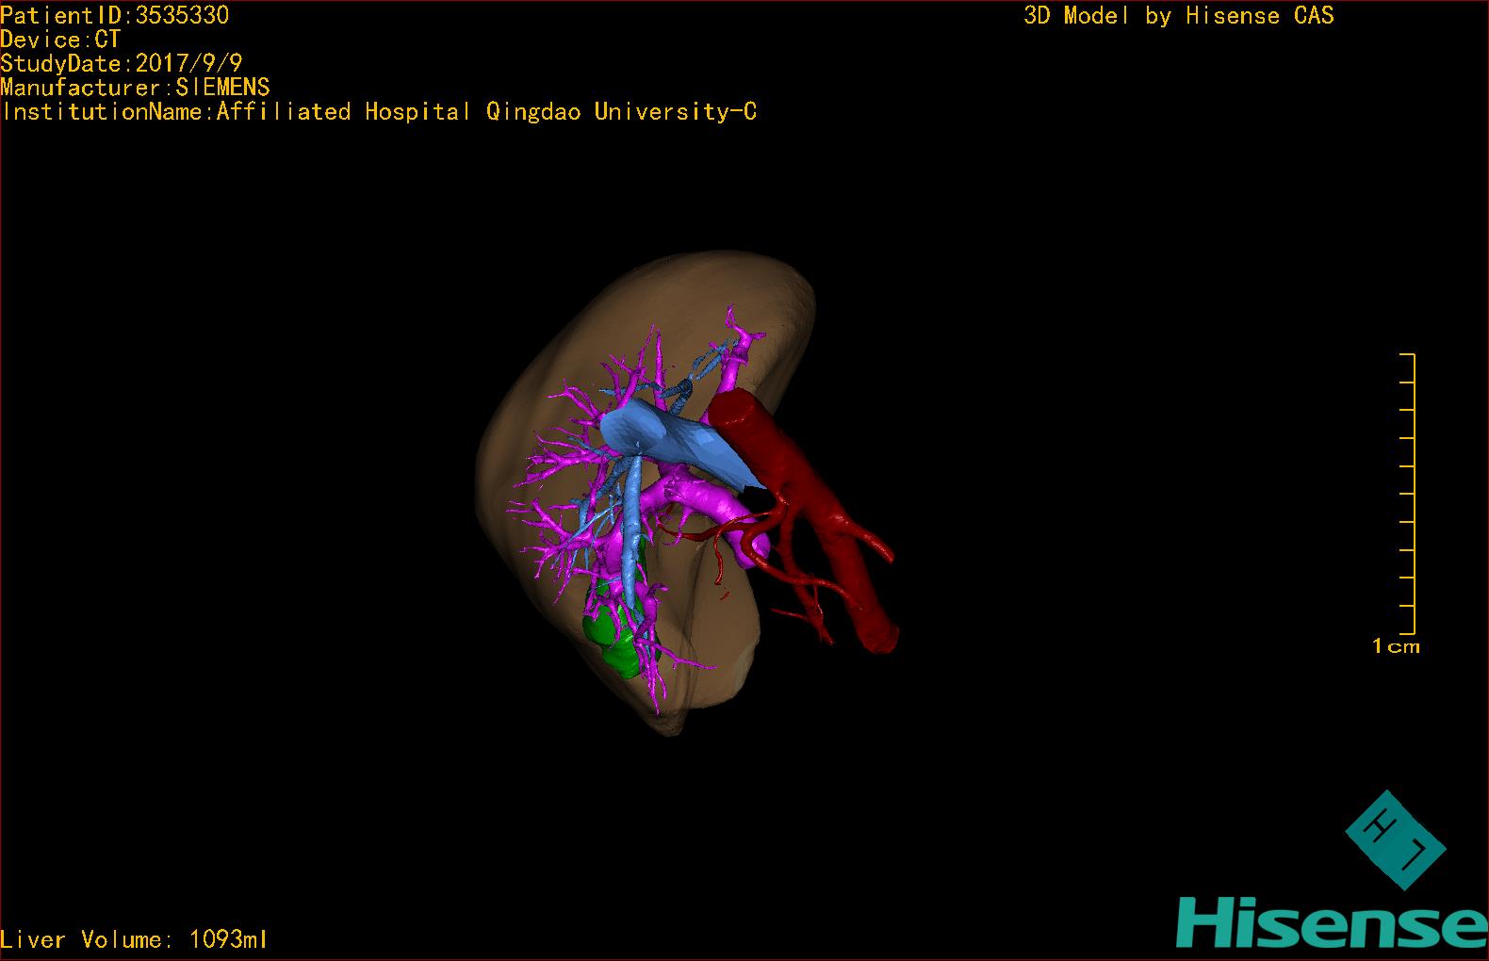Select the magenta portal vein main trunk
The image size is (1489, 961).
click(707, 497)
